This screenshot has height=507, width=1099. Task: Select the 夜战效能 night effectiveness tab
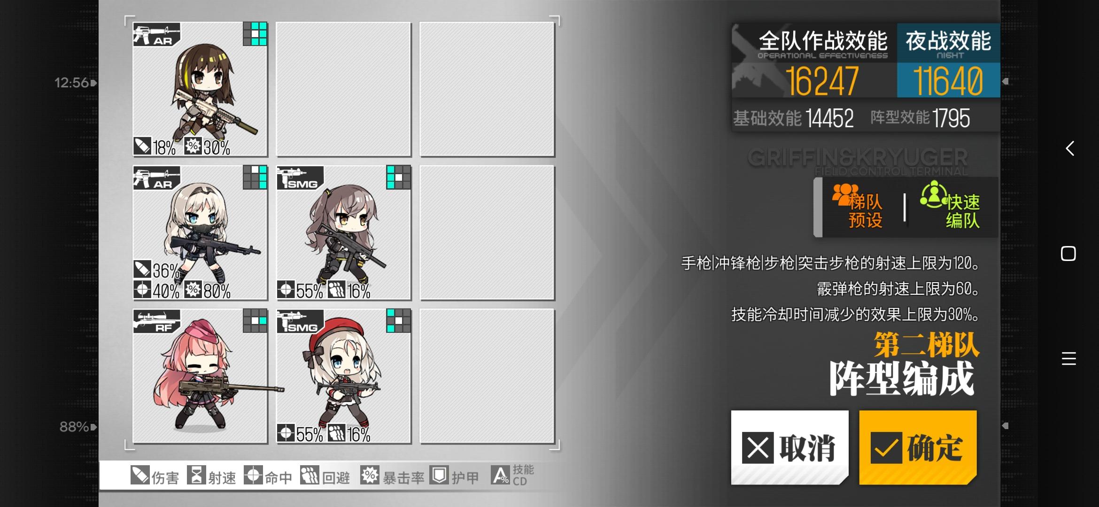pyautogui.click(x=948, y=61)
